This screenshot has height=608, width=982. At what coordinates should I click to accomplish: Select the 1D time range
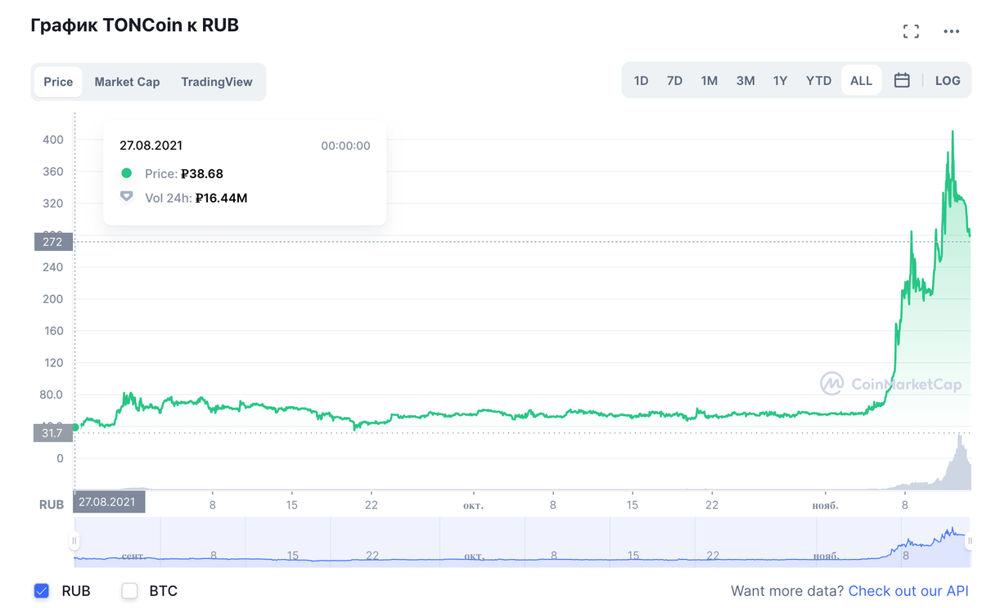click(641, 80)
